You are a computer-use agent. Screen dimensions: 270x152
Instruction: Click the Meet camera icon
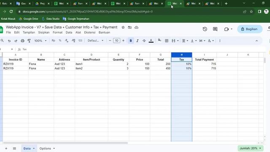click(x=227, y=29)
